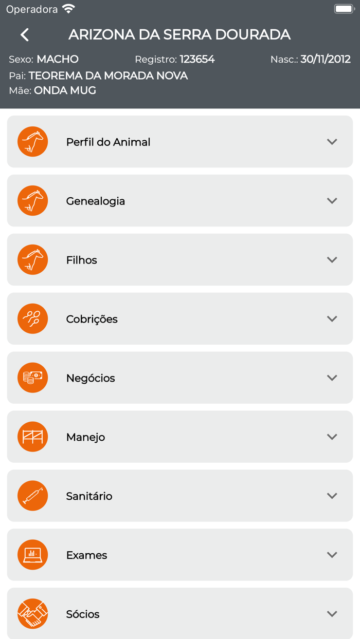This screenshot has width=360, height=639.
Task: Click the back arrow in the header
Action: tap(24, 34)
